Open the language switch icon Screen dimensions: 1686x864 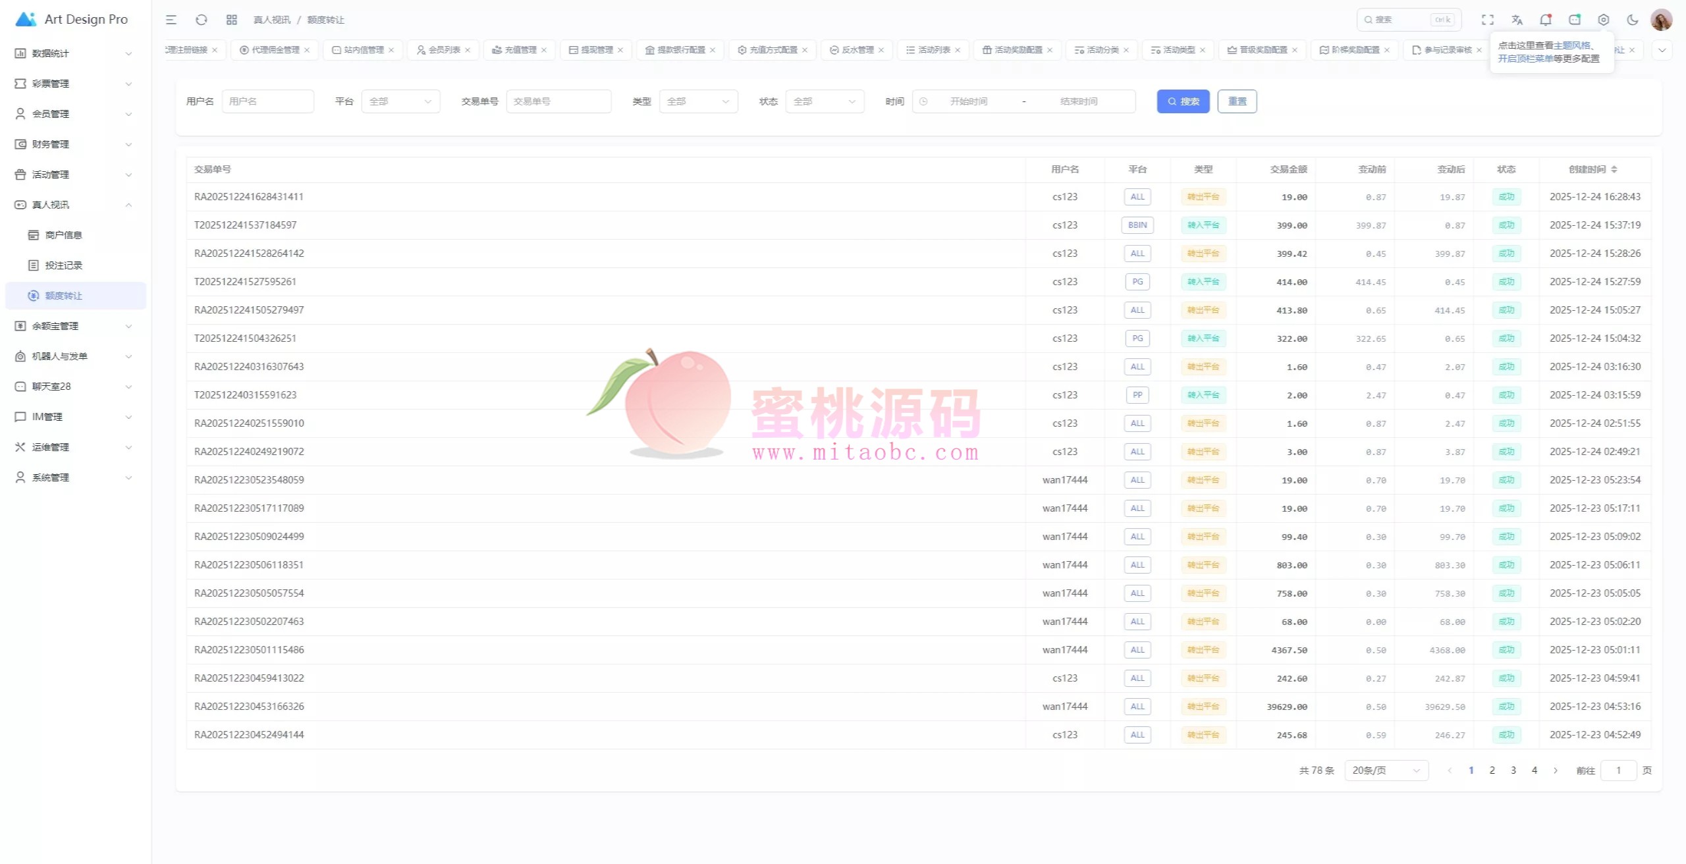point(1517,20)
